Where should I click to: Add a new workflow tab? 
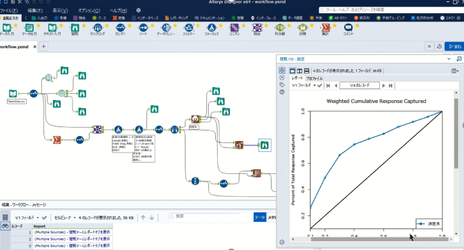43,46
